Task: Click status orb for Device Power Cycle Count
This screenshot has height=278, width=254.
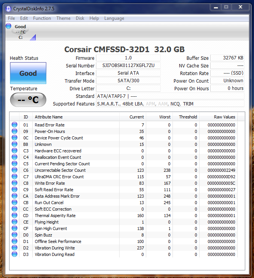Action: point(14,137)
